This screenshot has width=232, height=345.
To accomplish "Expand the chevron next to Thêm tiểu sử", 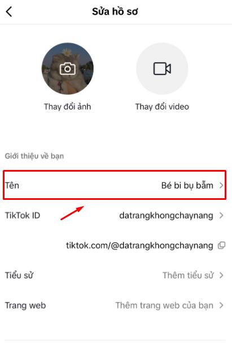I will coord(221,275).
